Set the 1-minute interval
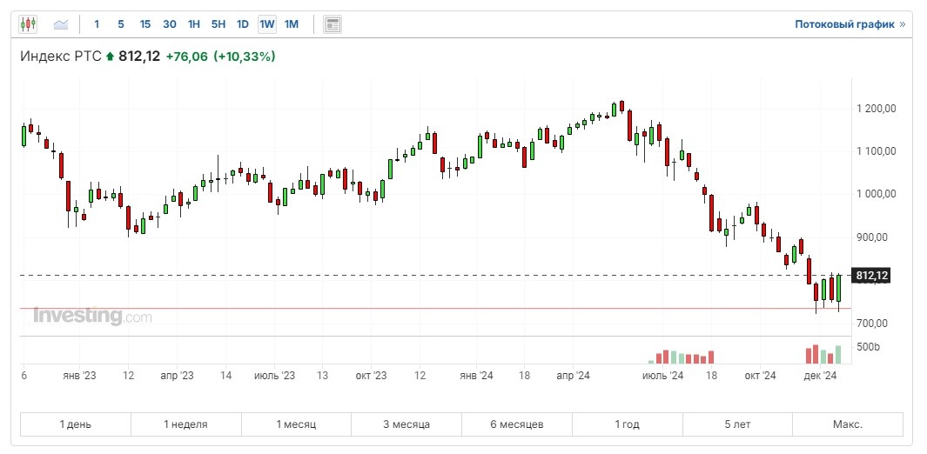 pos(97,24)
